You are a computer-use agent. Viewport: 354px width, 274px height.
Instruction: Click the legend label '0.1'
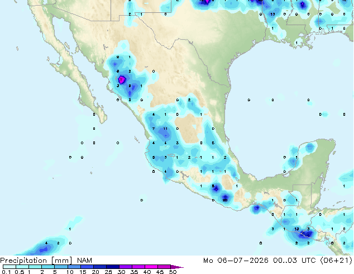(x=6, y=272)
